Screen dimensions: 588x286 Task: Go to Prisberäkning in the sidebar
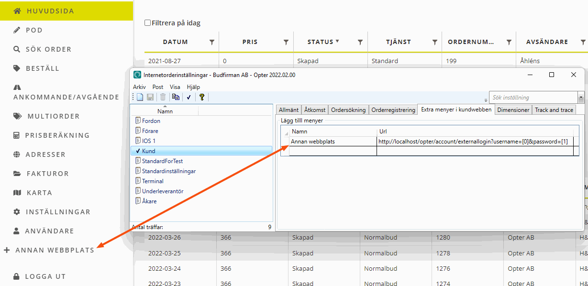point(58,135)
